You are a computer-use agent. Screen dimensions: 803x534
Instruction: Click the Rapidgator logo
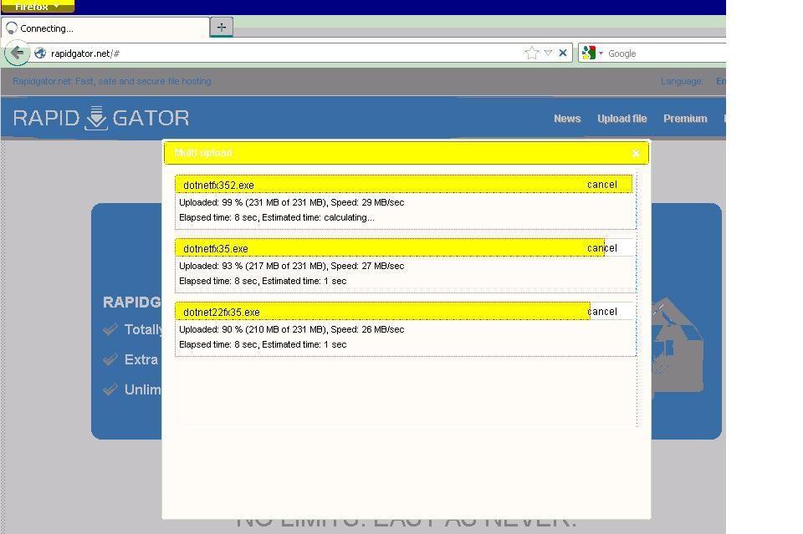101,118
